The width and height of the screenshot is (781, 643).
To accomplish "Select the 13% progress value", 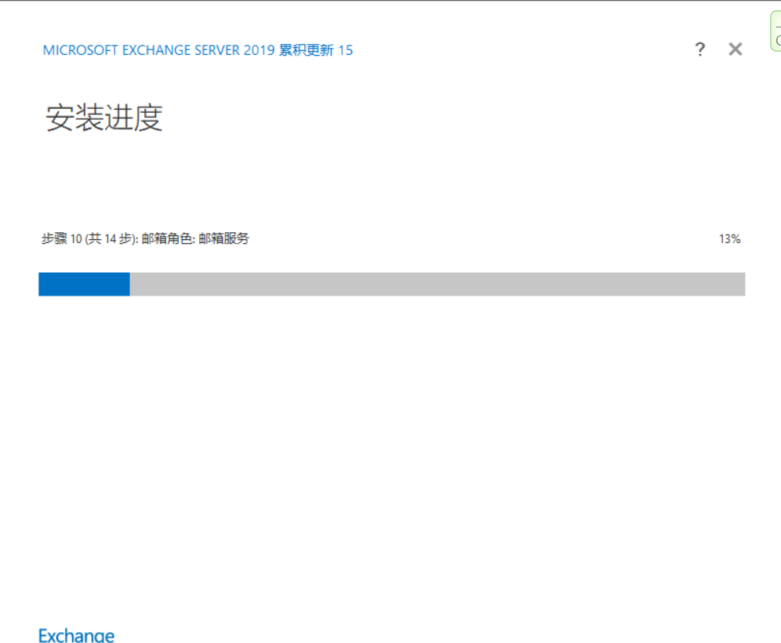I will pos(729,239).
